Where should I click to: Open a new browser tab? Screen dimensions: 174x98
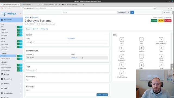coord(83,5)
